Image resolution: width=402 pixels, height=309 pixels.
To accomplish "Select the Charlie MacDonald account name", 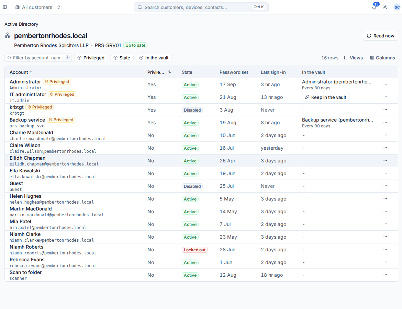I will point(31,133).
